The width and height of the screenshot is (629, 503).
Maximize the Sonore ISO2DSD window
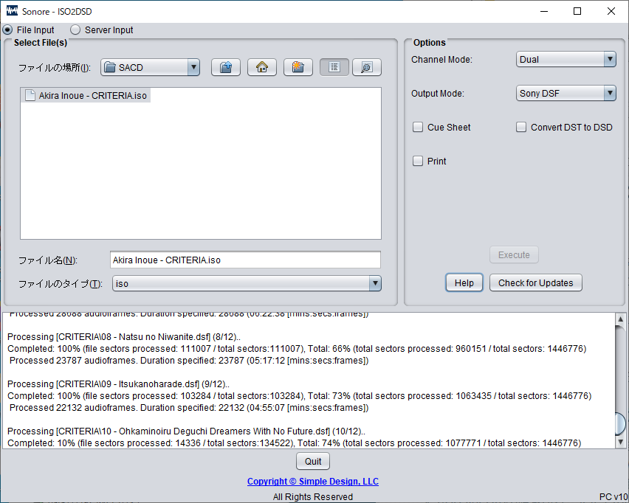(x=577, y=11)
